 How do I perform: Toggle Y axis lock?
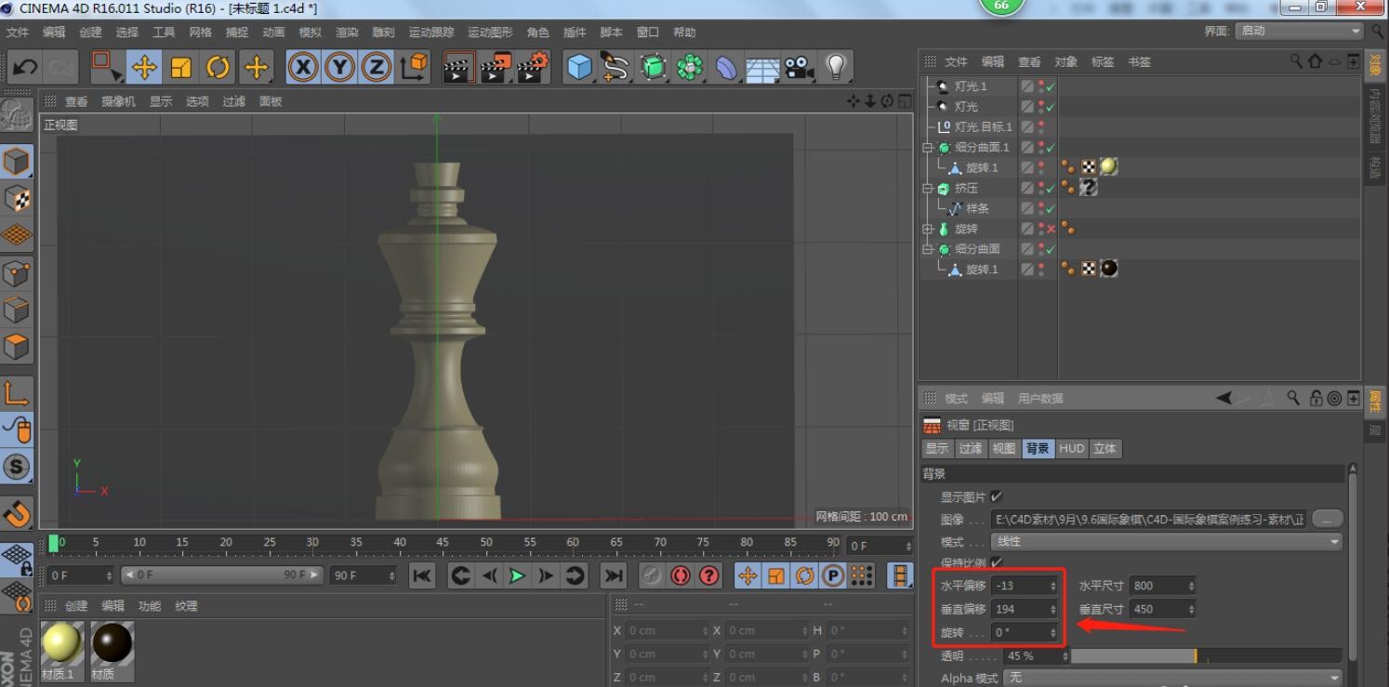tap(340, 67)
